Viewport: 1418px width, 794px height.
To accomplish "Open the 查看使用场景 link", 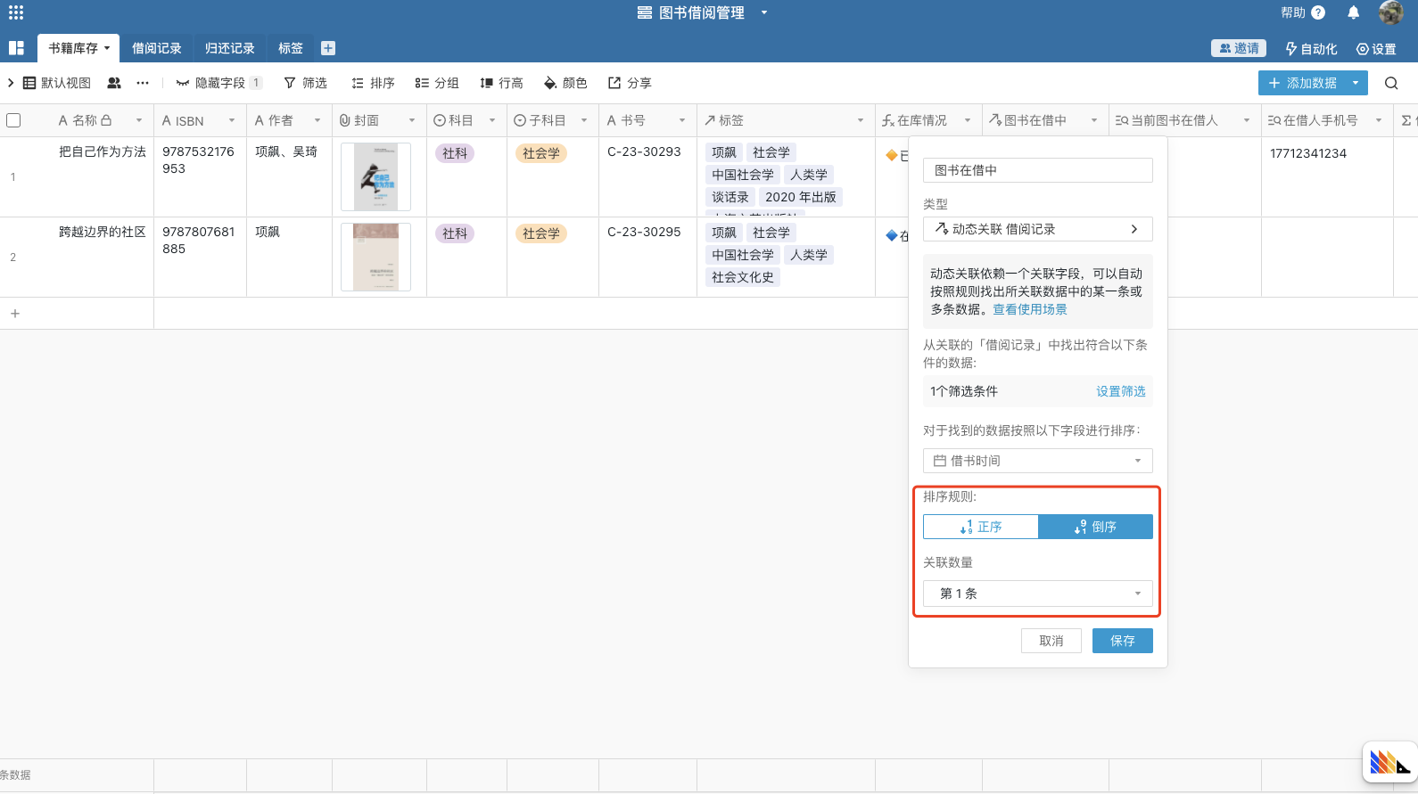I will click(x=1030, y=309).
